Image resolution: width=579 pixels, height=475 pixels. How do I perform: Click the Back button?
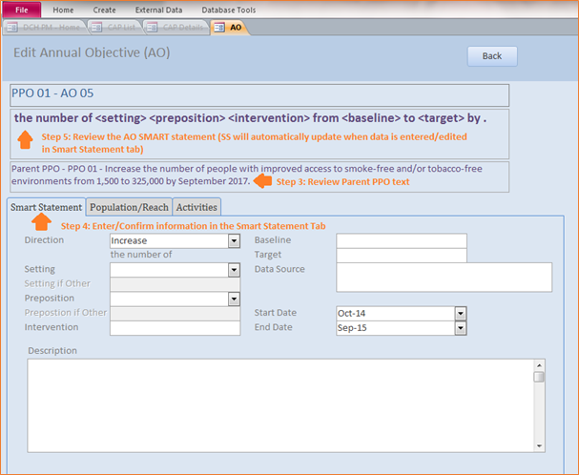[492, 56]
